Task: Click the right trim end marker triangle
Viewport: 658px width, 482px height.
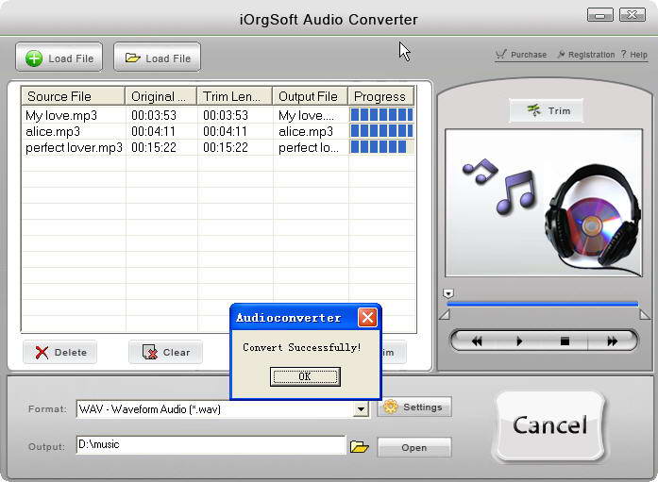Action: (645, 315)
